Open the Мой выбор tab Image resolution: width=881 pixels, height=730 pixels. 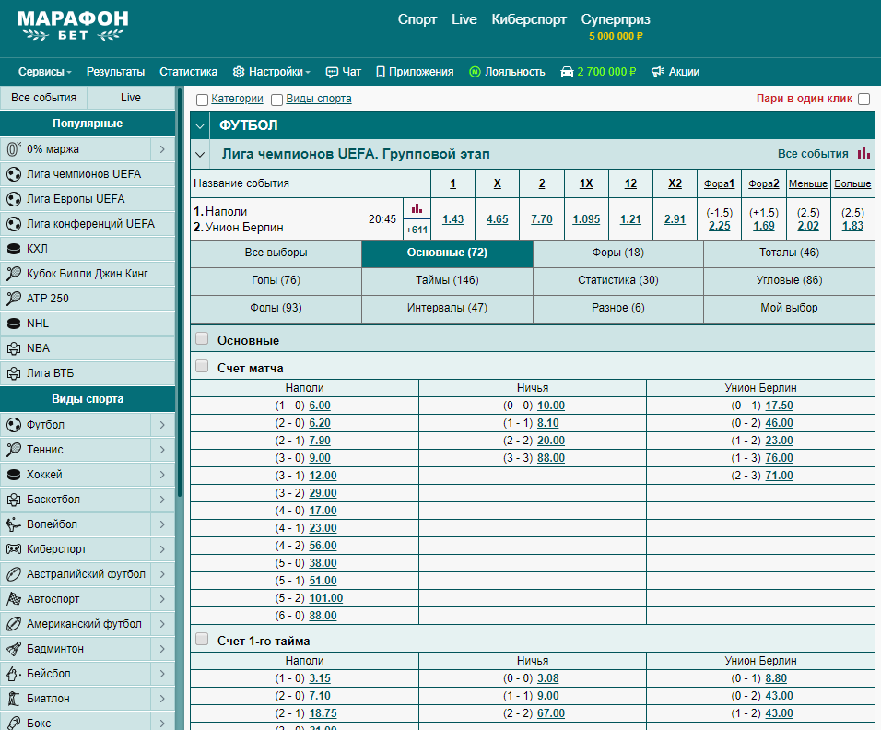pos(789,308)
